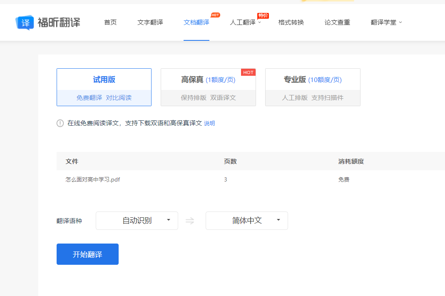Open target language dropdown 简体中文
This screenshot has width=445, height=296.
point(246,221)
